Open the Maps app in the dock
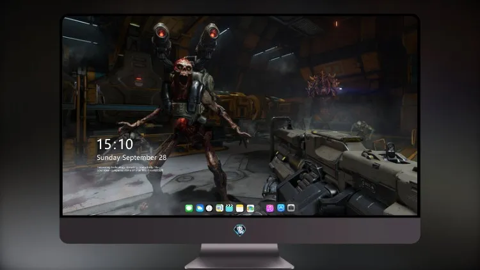Image resolution: width=480 pixels, height=270 pixels. (x=219, y=209)
